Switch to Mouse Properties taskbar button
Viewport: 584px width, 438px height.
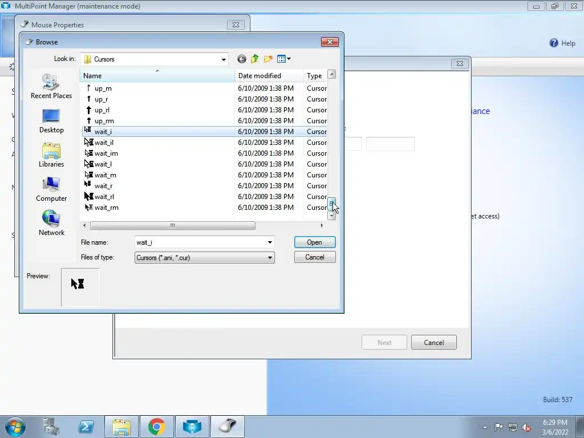pos(228,427)
